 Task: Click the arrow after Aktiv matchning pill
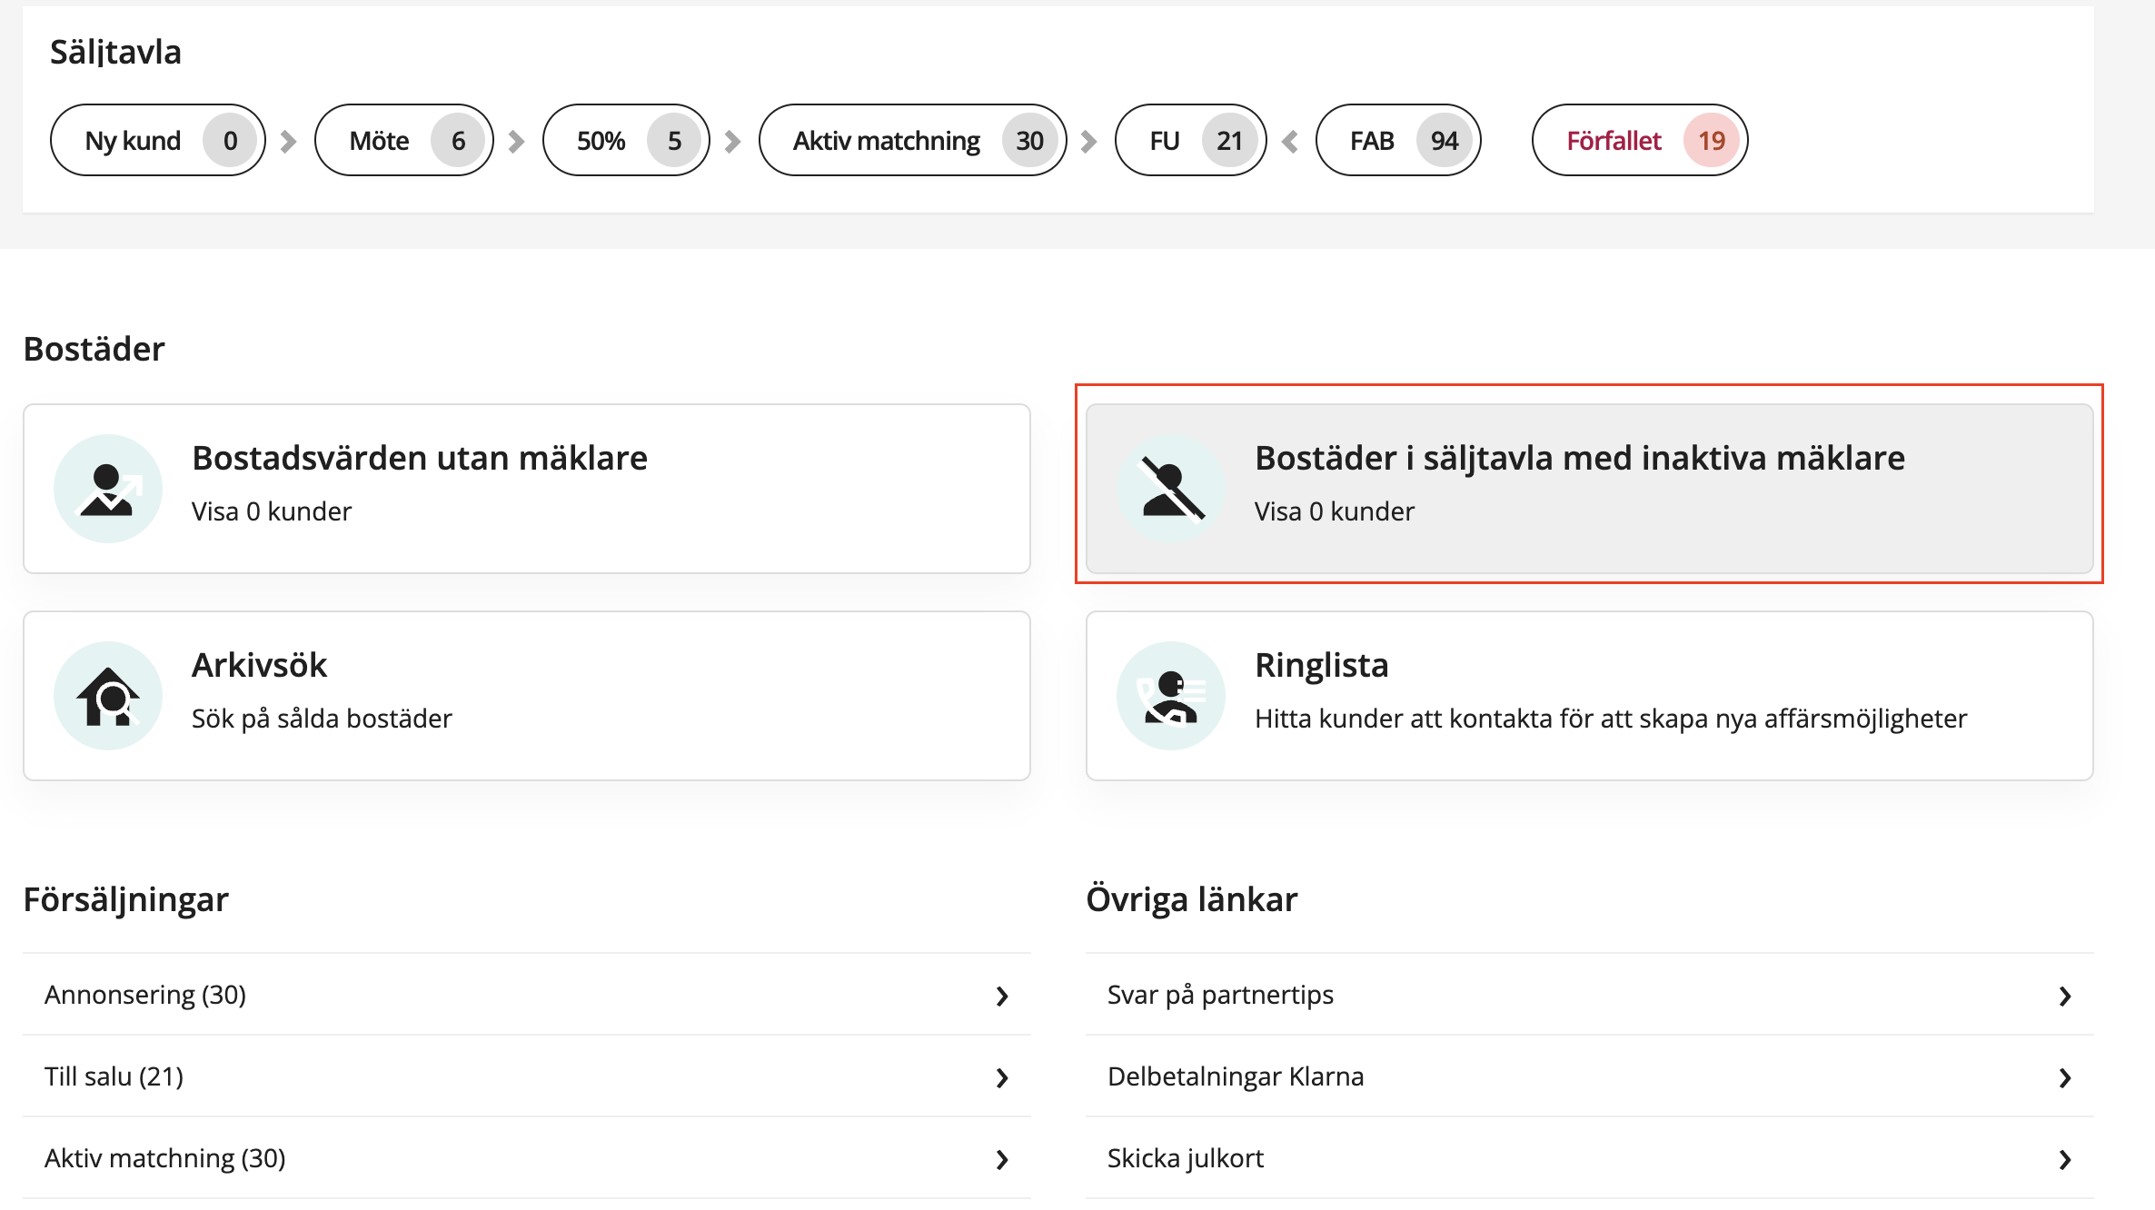tap(1089, 141)
